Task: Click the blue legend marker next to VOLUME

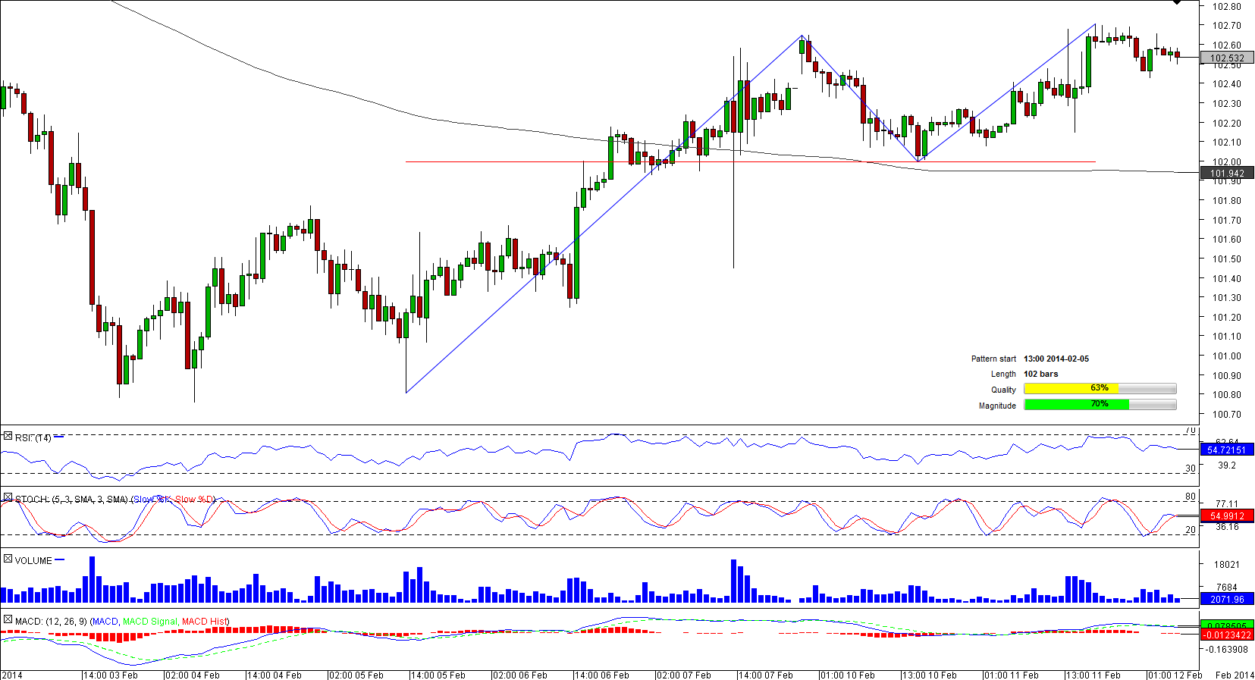Action: point(60,560)
